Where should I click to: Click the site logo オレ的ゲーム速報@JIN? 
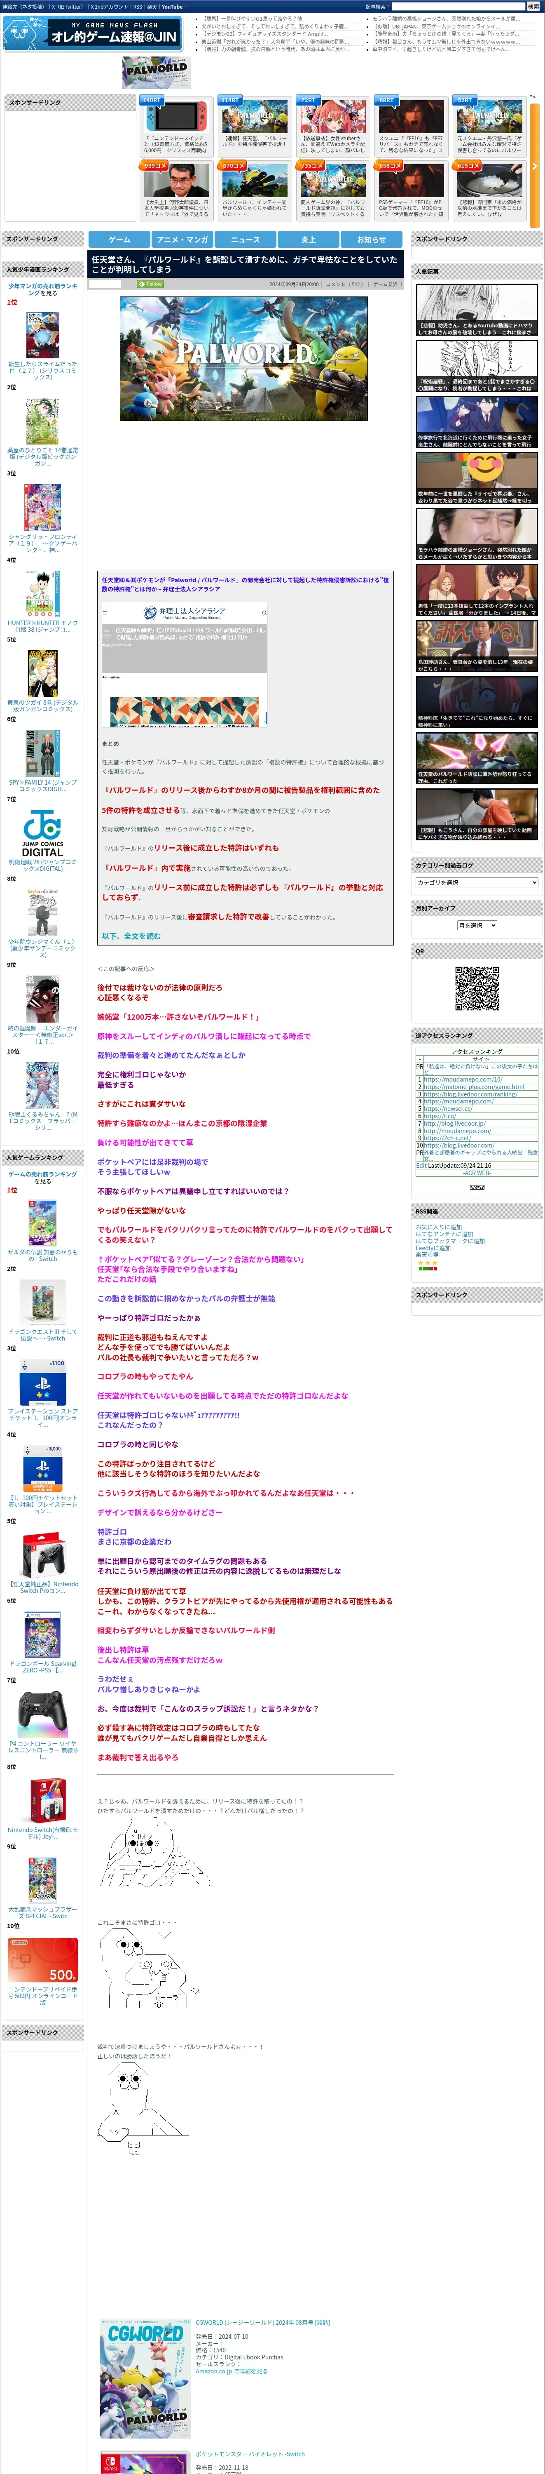pos(92,35)
